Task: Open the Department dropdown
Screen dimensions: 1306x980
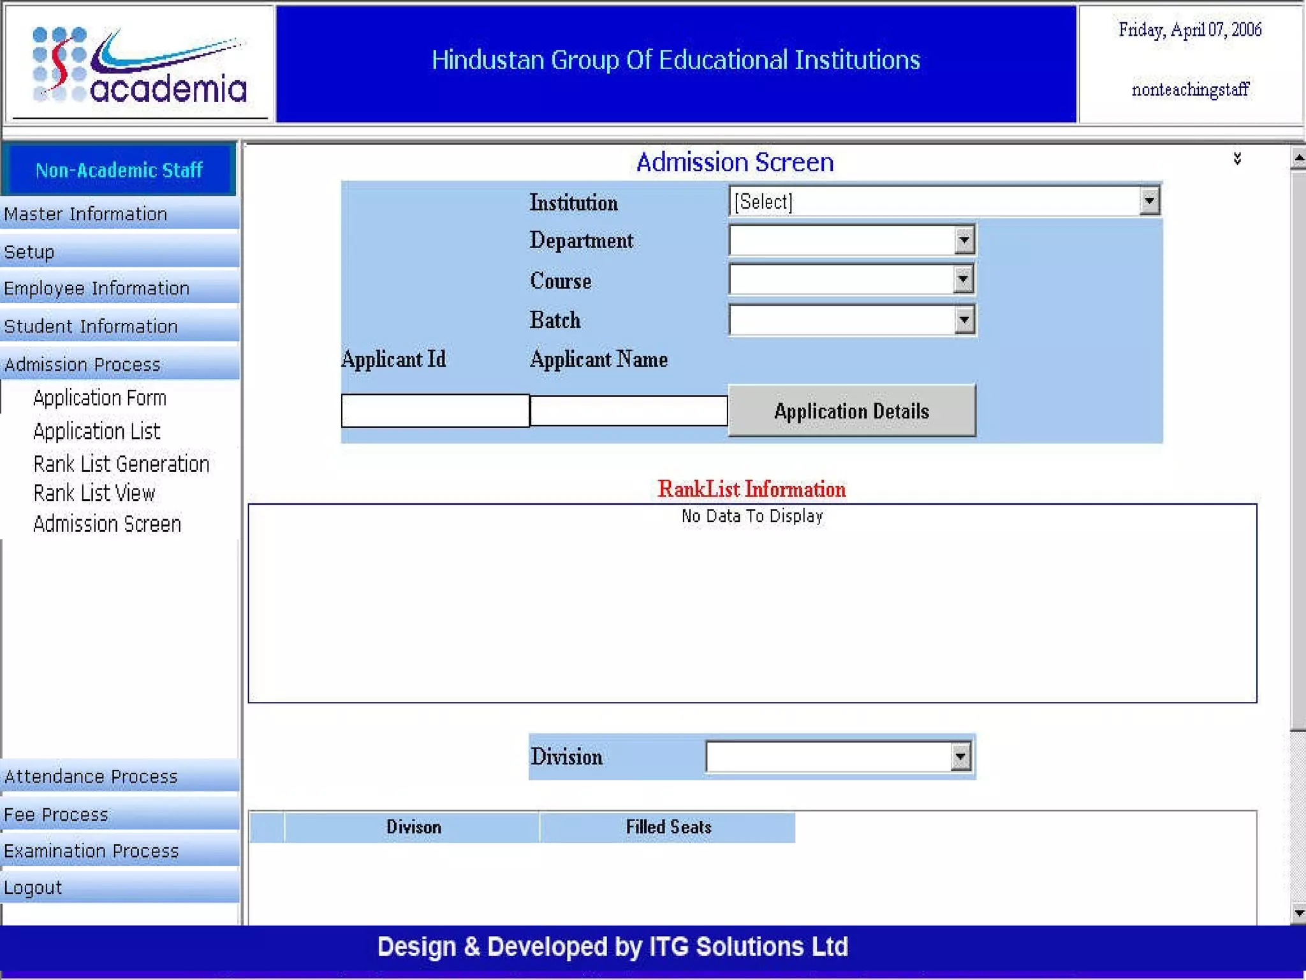Action: [x=964, y=241]
